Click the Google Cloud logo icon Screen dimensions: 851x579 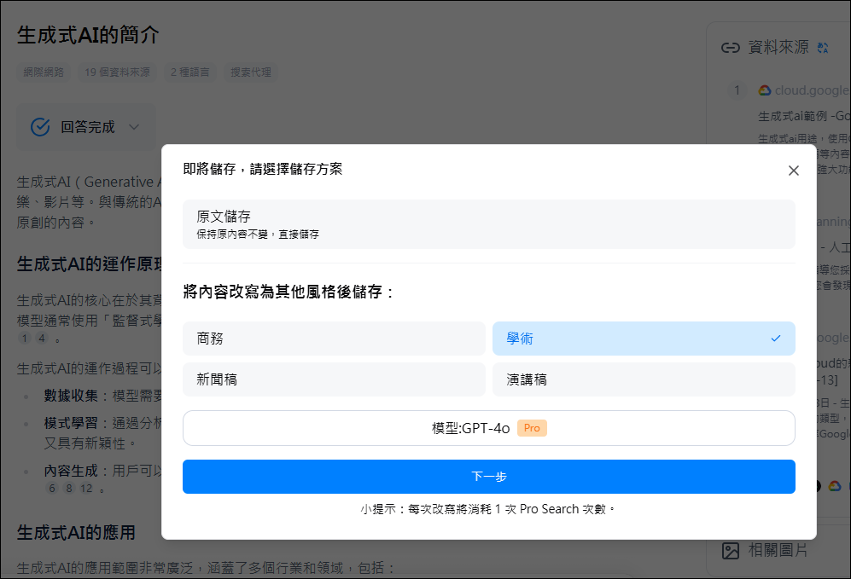coord(765,90)
